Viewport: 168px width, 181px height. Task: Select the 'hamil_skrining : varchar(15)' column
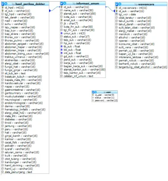click(22, 165)
